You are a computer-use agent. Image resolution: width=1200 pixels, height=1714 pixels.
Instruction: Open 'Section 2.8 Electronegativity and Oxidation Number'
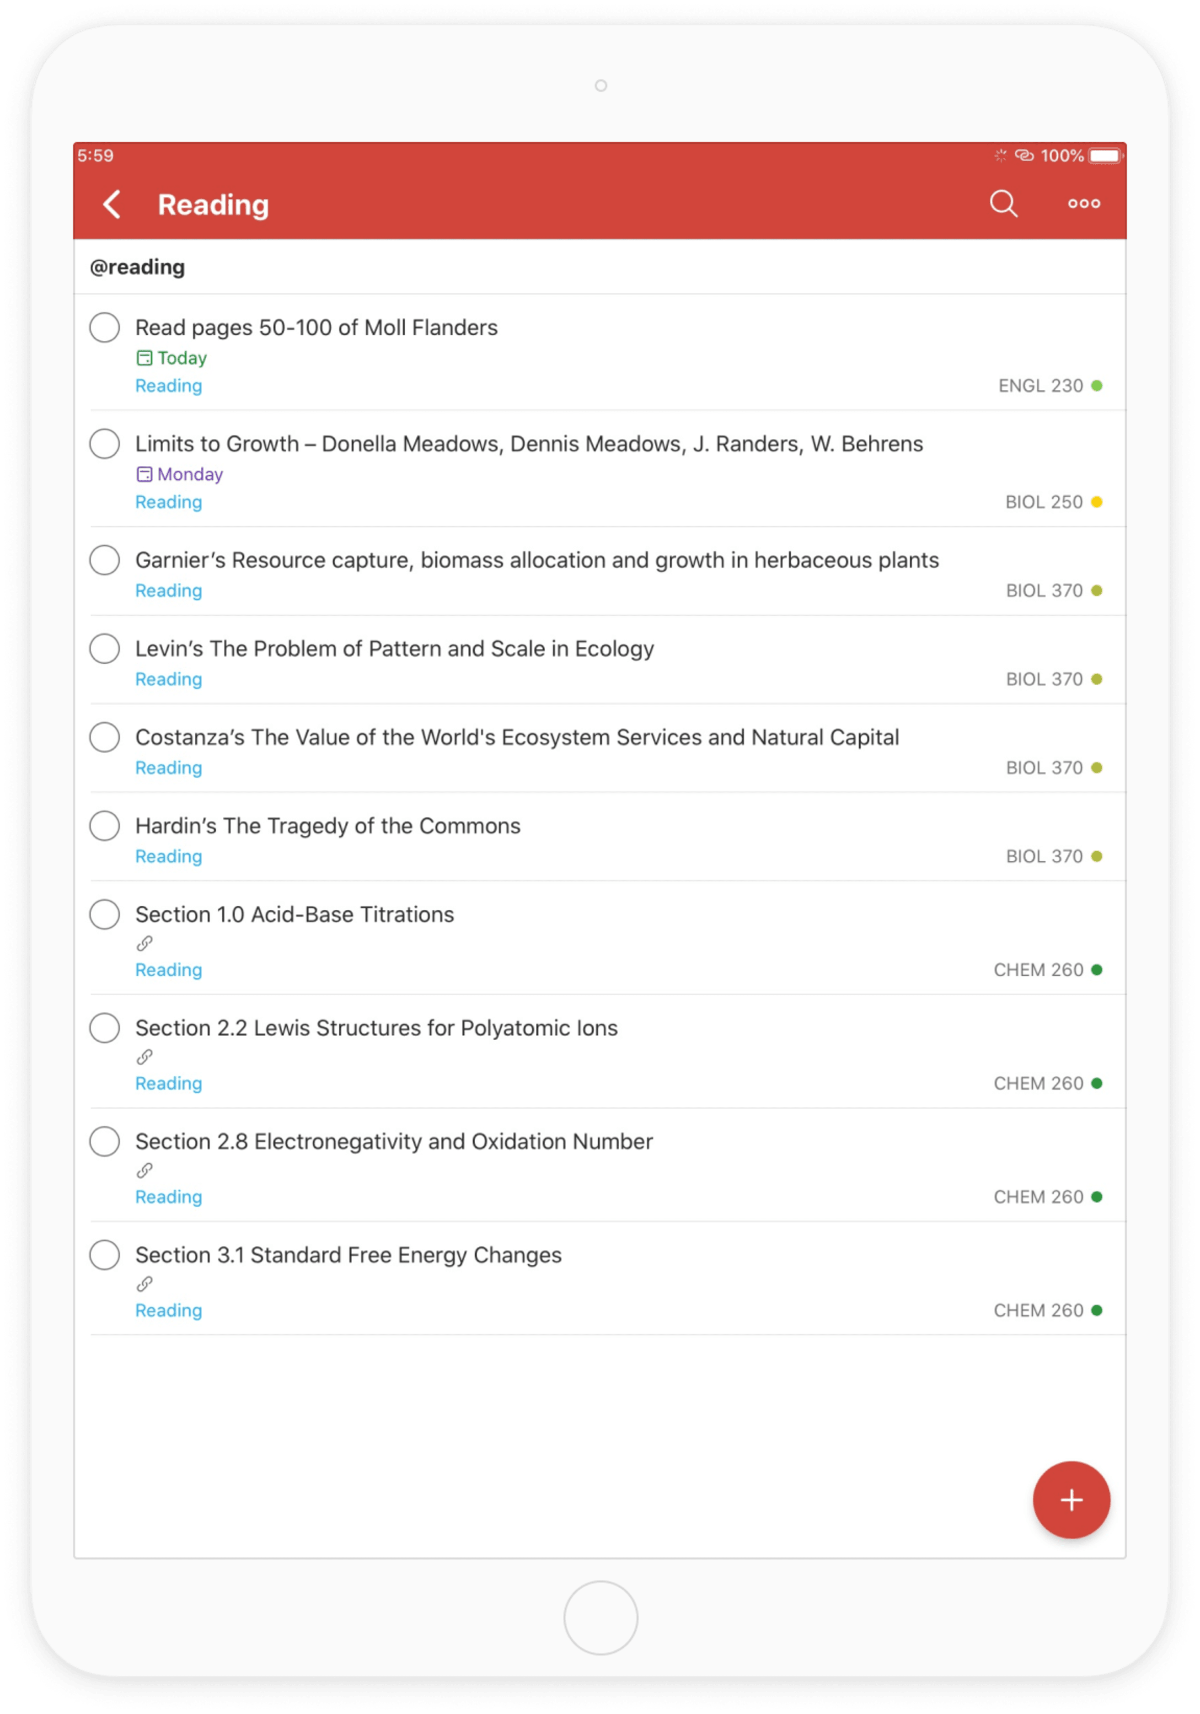coord(394,1141)
